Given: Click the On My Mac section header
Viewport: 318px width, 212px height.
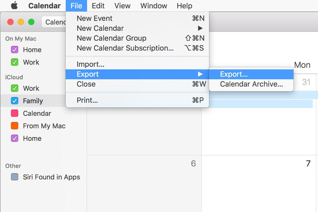Looking at the screenshot, I should [21, 39].
